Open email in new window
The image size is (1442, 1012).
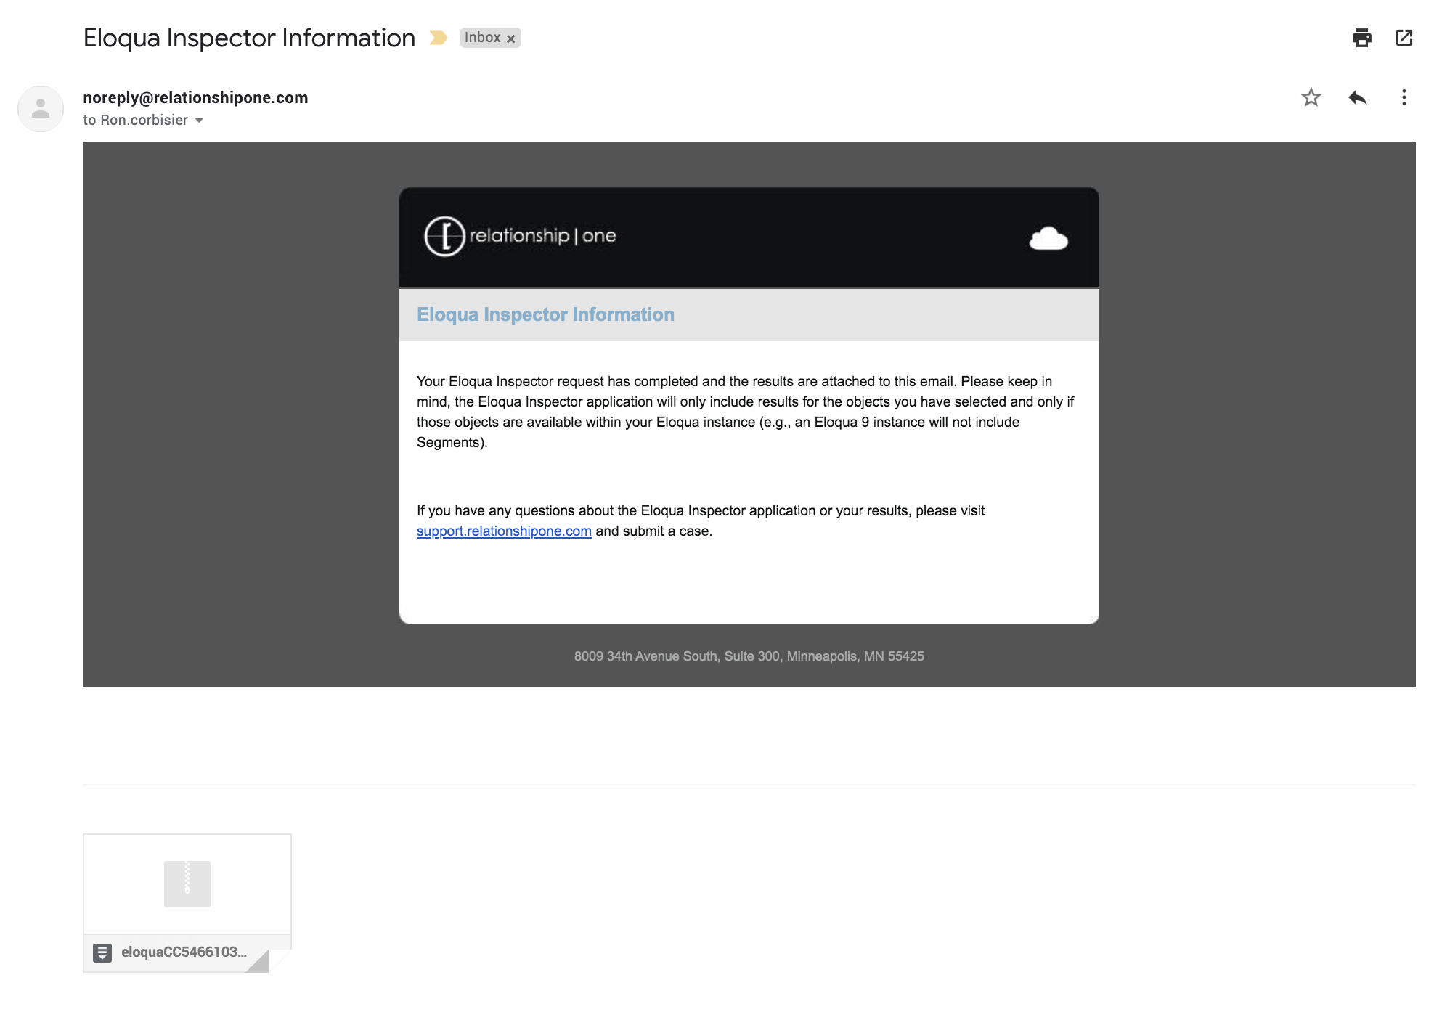pos(1404,38)
